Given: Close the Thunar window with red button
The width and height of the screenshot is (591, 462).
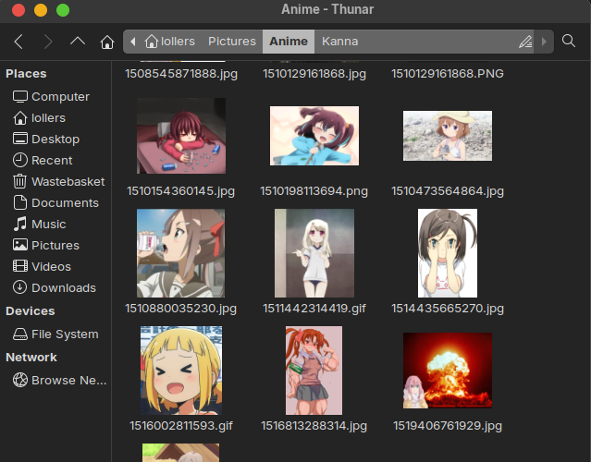Looking at the screenshot, I should [x=18, y=10].
